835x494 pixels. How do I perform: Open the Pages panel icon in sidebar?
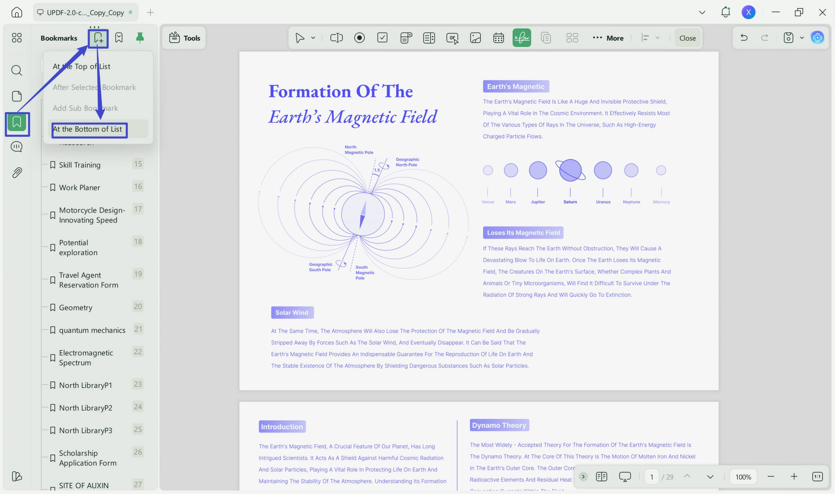point(17,96)
